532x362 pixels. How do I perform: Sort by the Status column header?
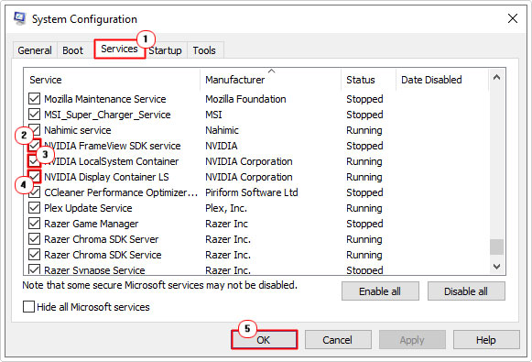click(368, 80)
